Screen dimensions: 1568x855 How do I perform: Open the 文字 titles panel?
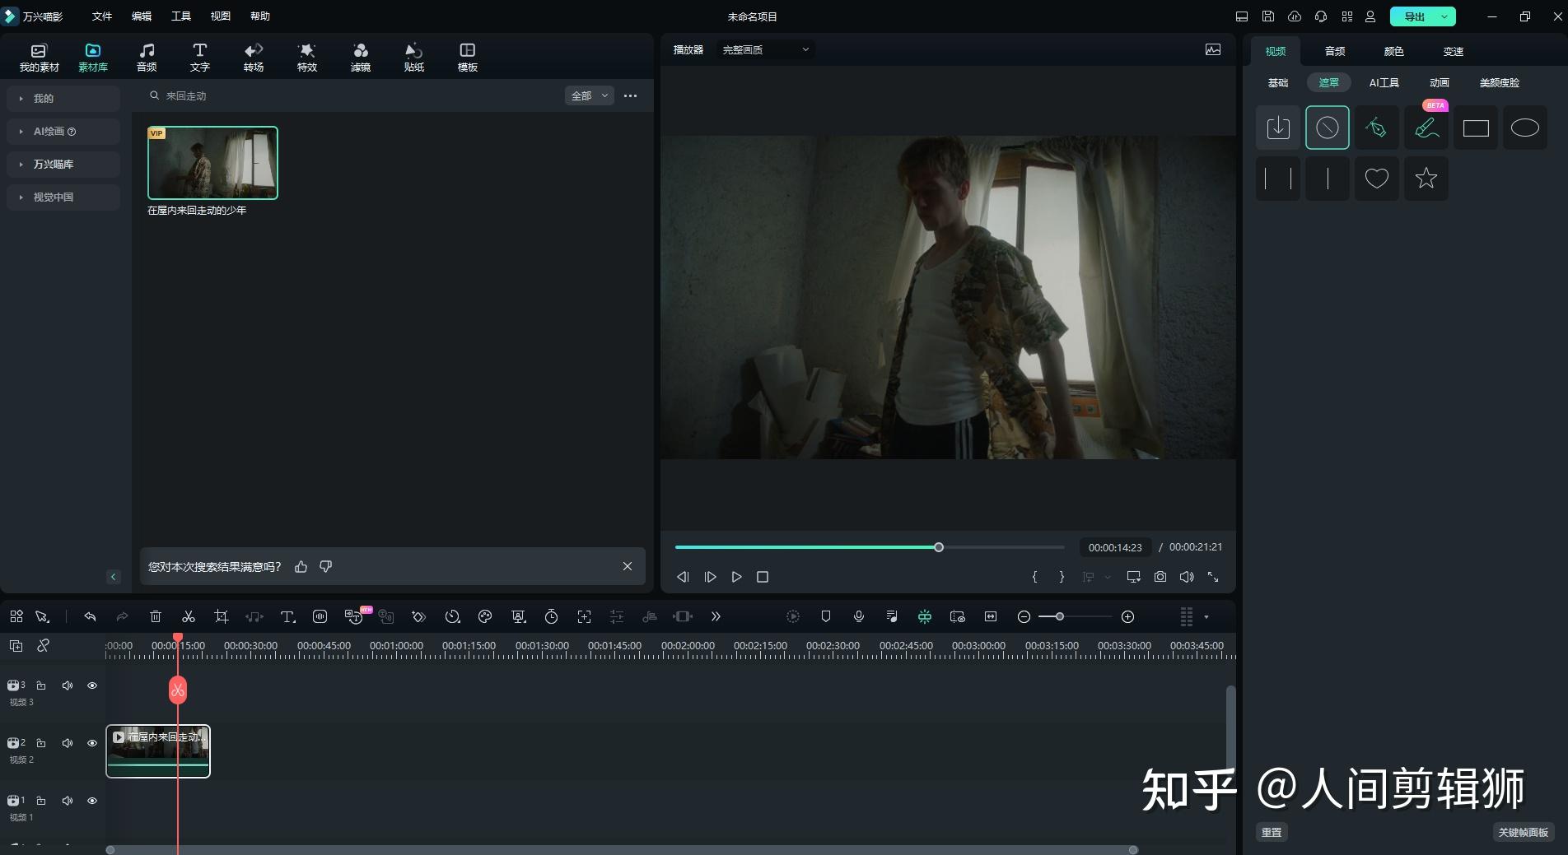pyautogui.click(x=200, y=58)
